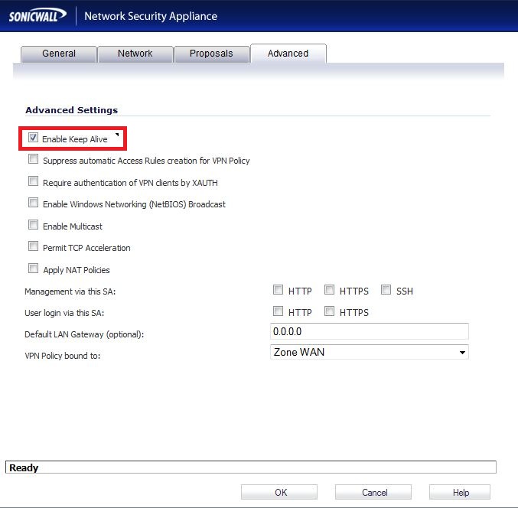Uncheck Enable Keep Alive checkbox

point(33,138)
